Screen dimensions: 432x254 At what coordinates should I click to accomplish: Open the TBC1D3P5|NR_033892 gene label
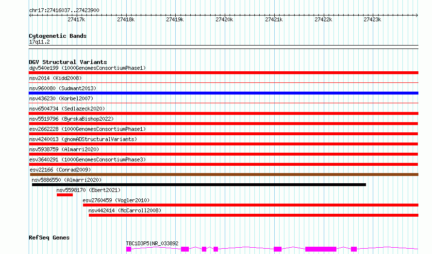[152, 243]
